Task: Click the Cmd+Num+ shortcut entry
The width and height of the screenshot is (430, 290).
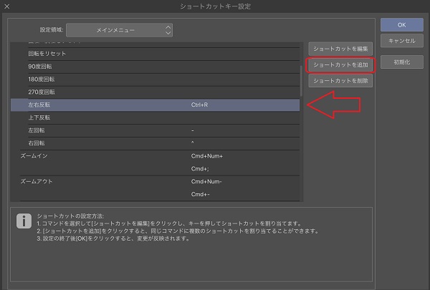Action: click(207, 156)
